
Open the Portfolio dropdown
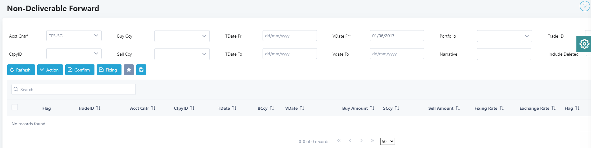[504, 36]
